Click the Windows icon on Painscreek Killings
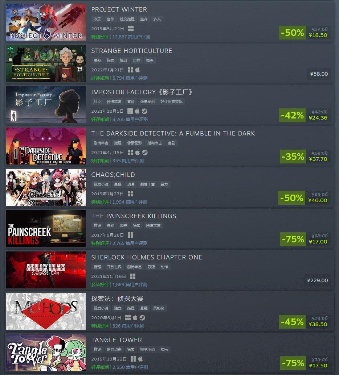339x375 pixels. (x=130, y=235)
